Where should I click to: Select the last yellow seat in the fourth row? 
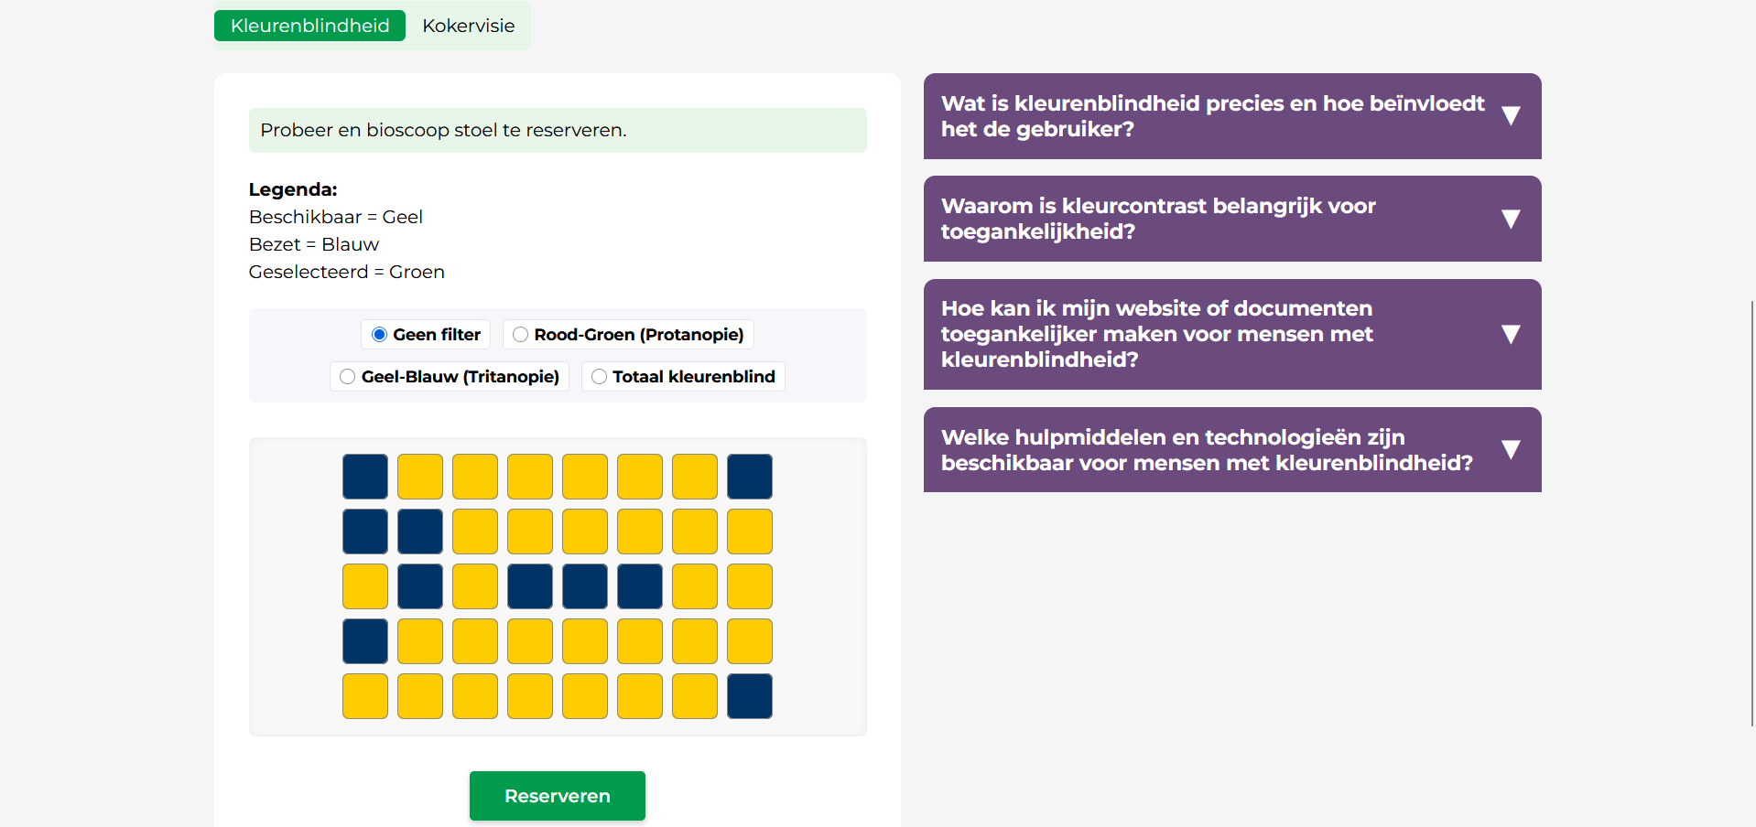pos(750,641)
